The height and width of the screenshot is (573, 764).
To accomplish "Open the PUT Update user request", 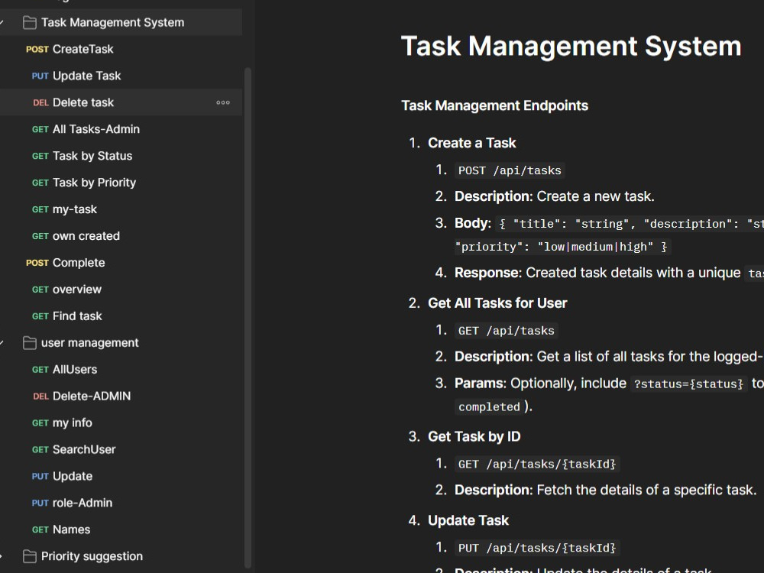I will tap(121, 476).
